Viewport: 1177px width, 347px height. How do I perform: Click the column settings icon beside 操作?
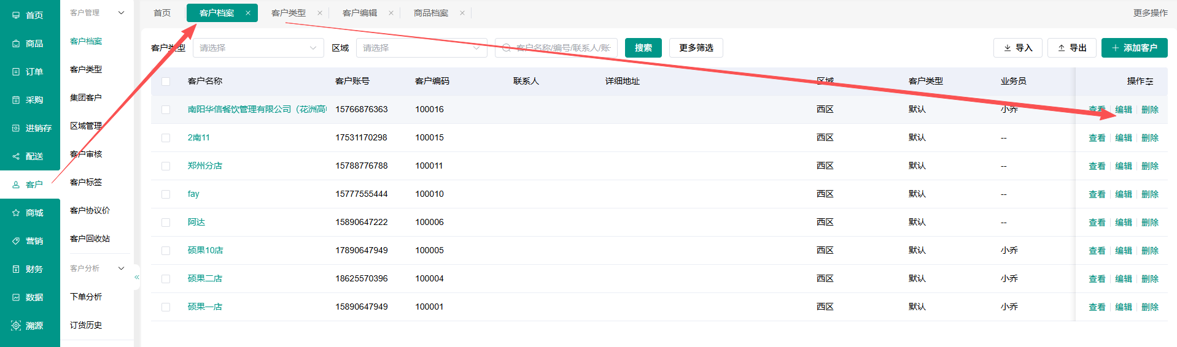1149,81
